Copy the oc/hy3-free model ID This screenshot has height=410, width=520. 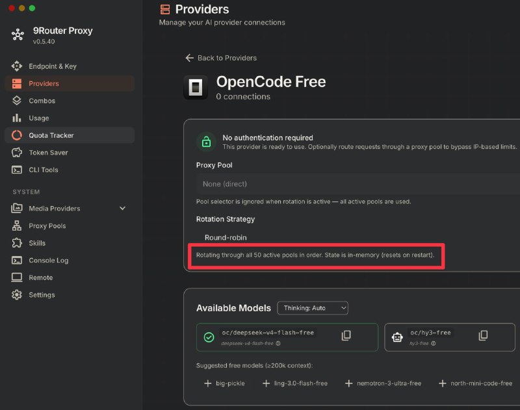pyautogui.click(x=483, y=335)
